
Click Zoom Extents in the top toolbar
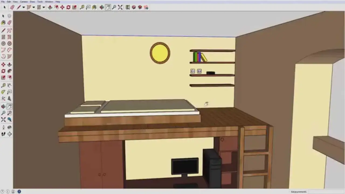120,7
